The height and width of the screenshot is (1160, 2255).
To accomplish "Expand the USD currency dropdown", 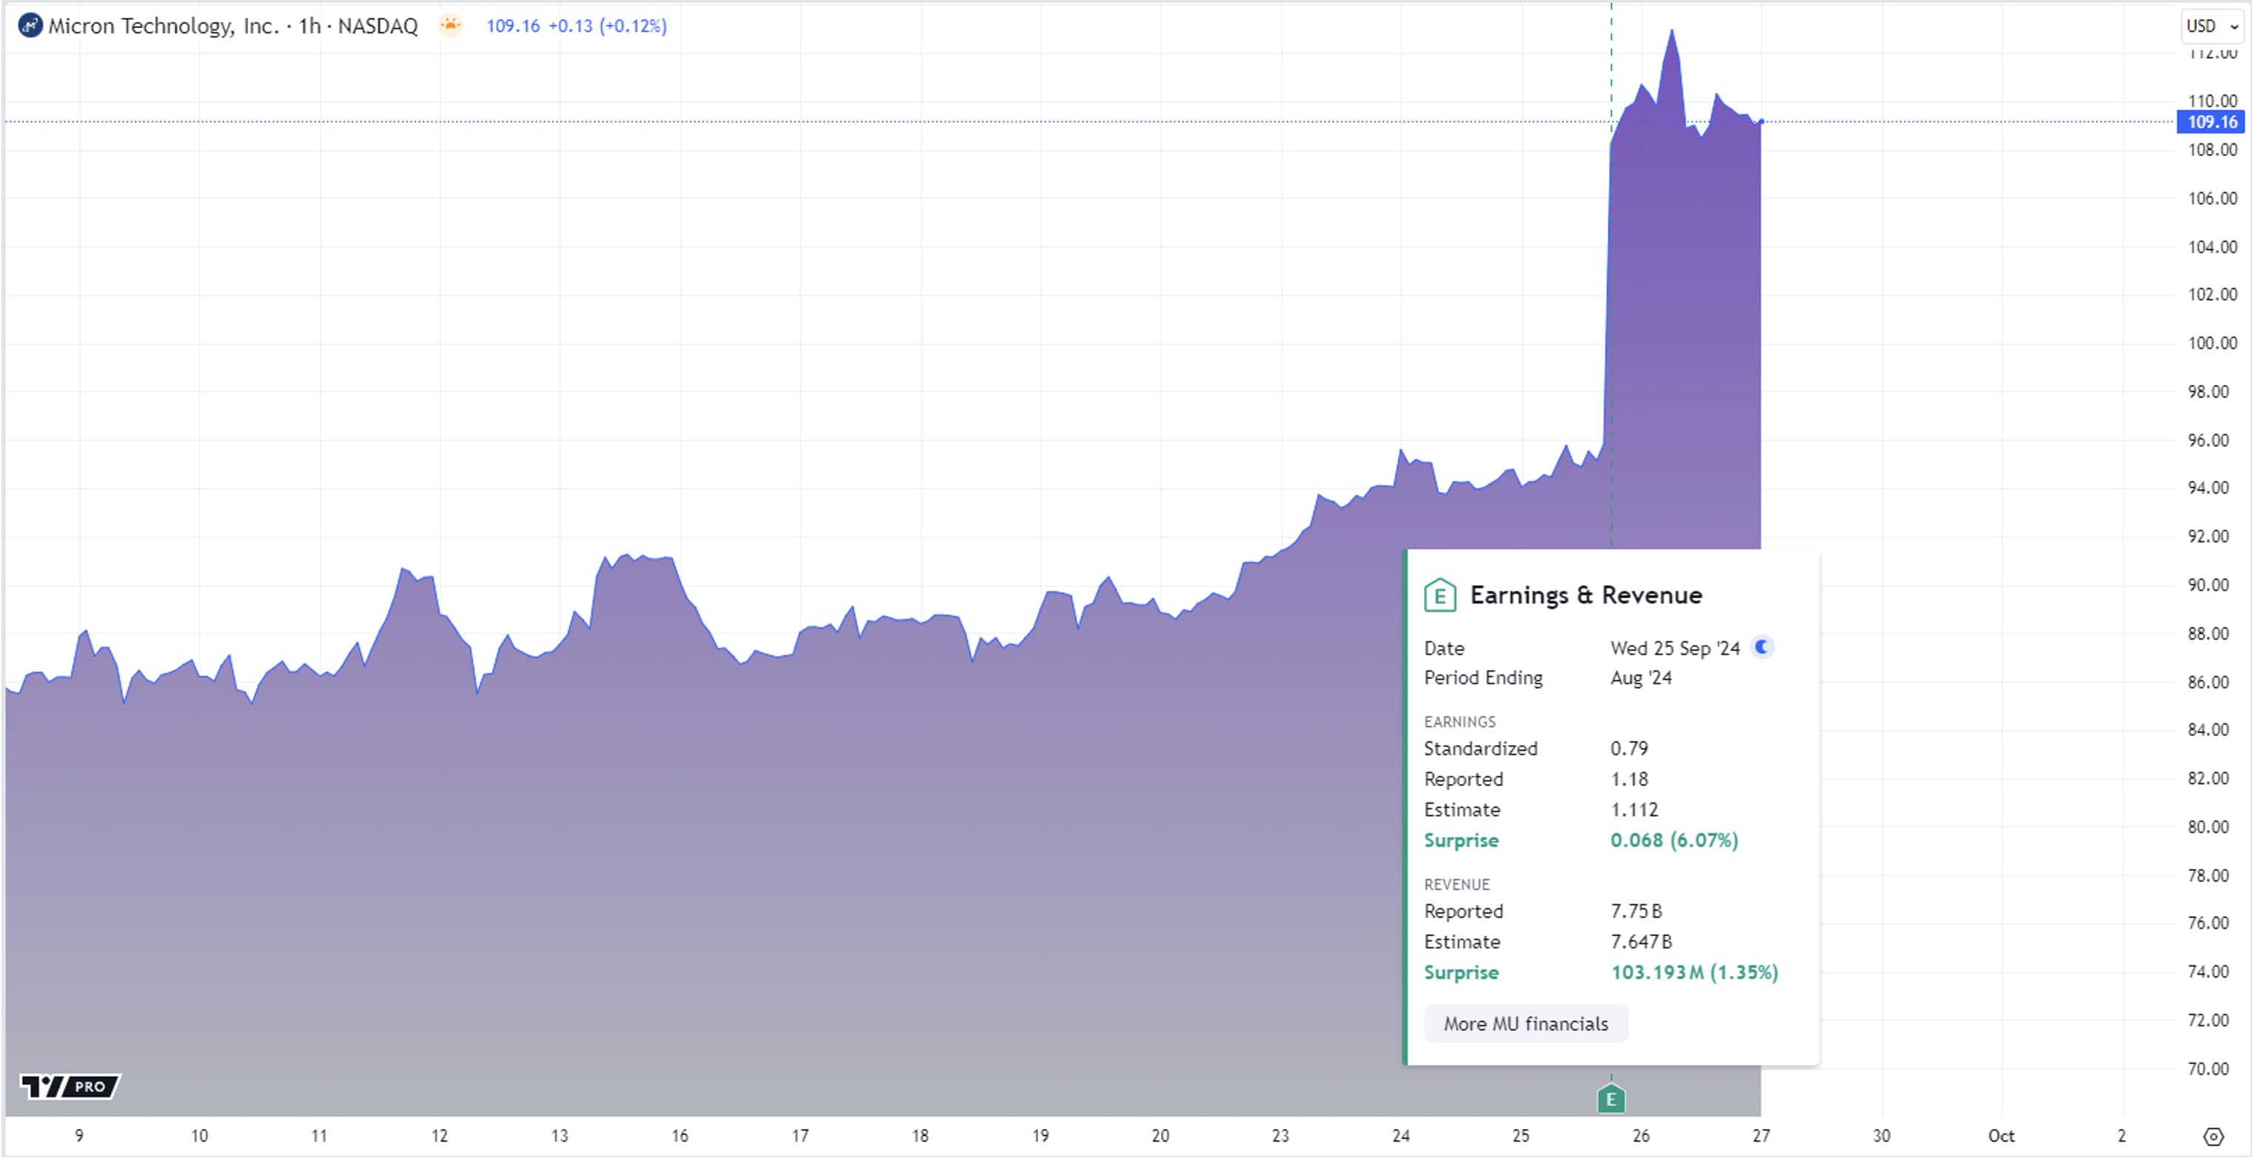I will pos(2212,27).
